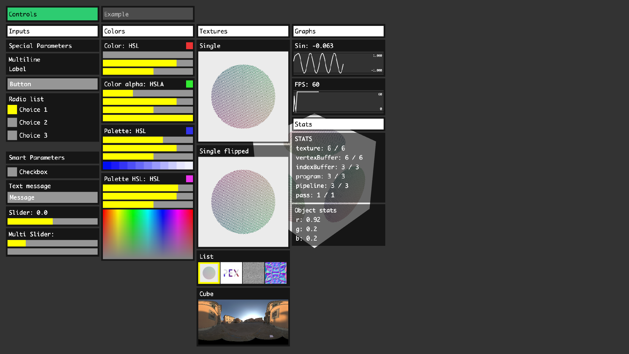Screen dimensions: 629x354
Task: Switch to the Controls tab
Action: 52,14
